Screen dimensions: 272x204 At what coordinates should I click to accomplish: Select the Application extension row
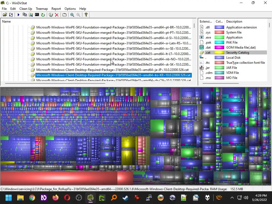[x=233, y=27]
